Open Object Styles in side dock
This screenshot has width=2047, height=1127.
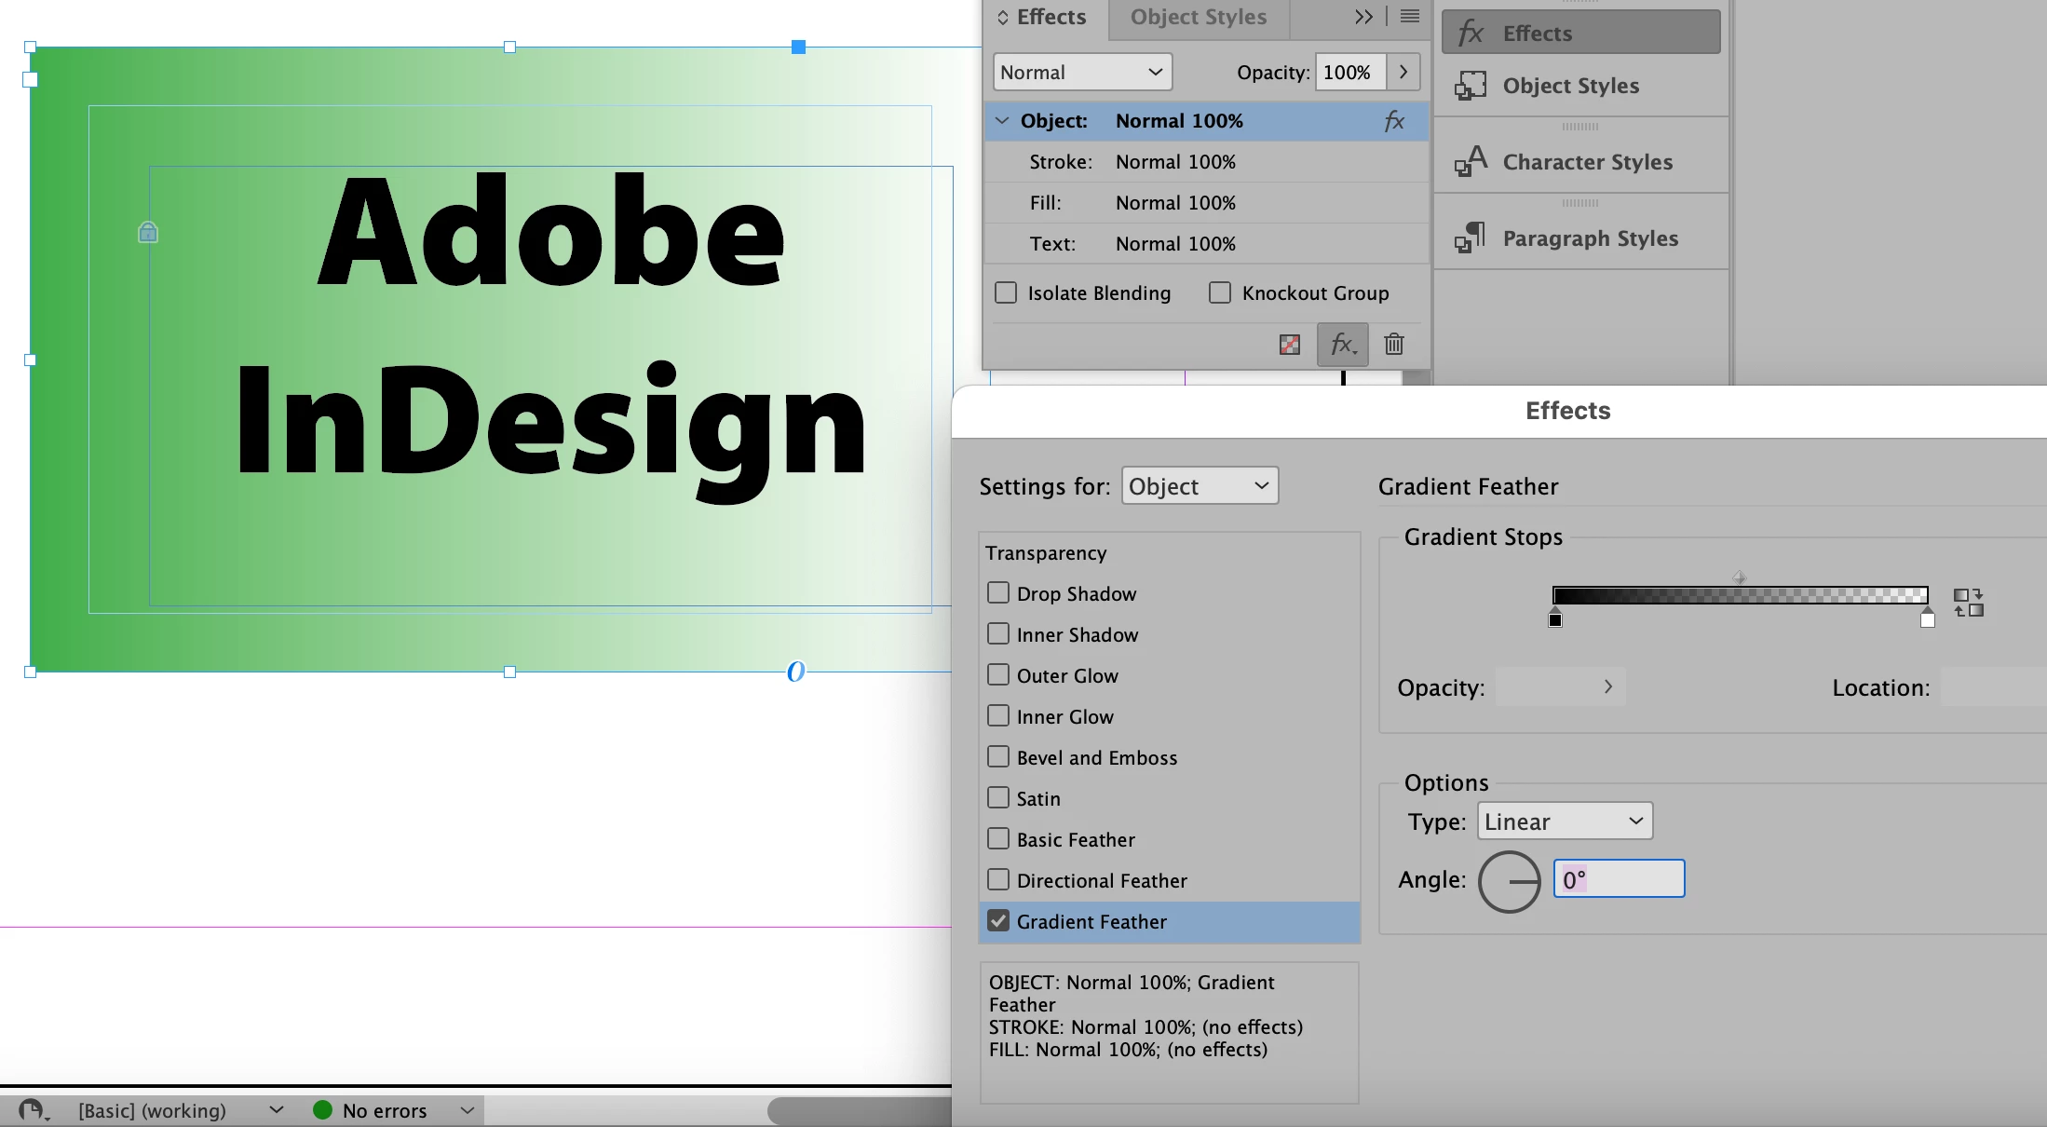pos(1570,86)
